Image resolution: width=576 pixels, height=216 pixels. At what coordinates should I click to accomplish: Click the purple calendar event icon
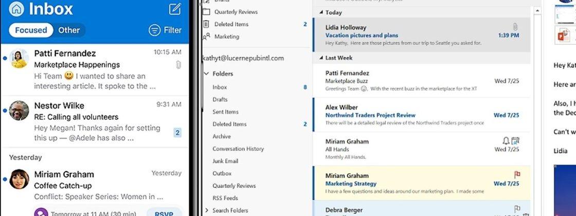coord(41,213)
